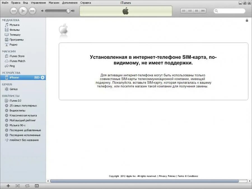Show the artwork viewer panel
Screen dimensions: 252x189
coord(37,186)
